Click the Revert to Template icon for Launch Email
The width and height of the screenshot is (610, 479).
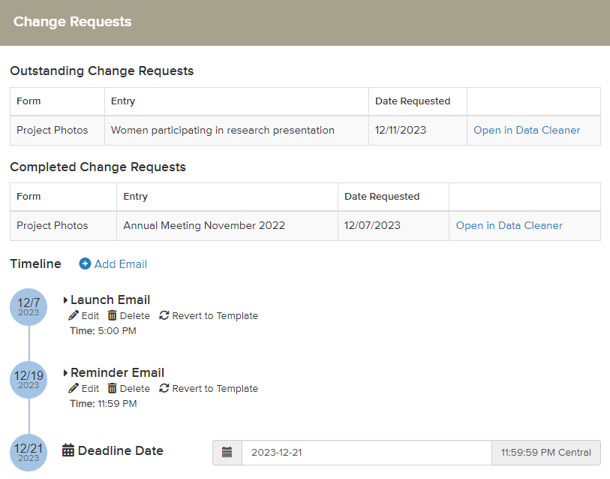(164, 316)
